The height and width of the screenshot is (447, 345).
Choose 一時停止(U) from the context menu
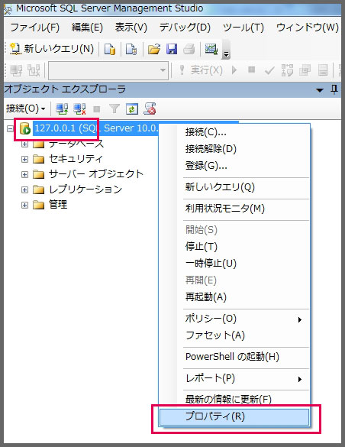coord(234,263)
